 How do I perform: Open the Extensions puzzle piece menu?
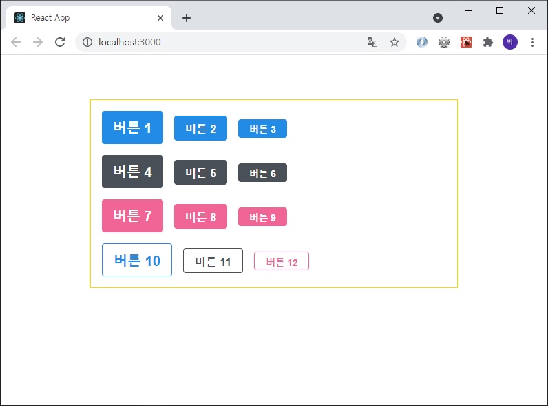point(488,42)
